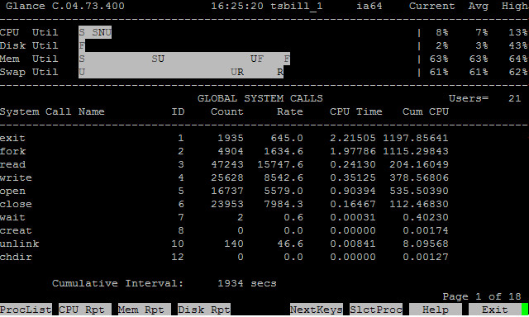Select the unlink system call row
Viewport: 529px width, 317px height.
[224, 244]
